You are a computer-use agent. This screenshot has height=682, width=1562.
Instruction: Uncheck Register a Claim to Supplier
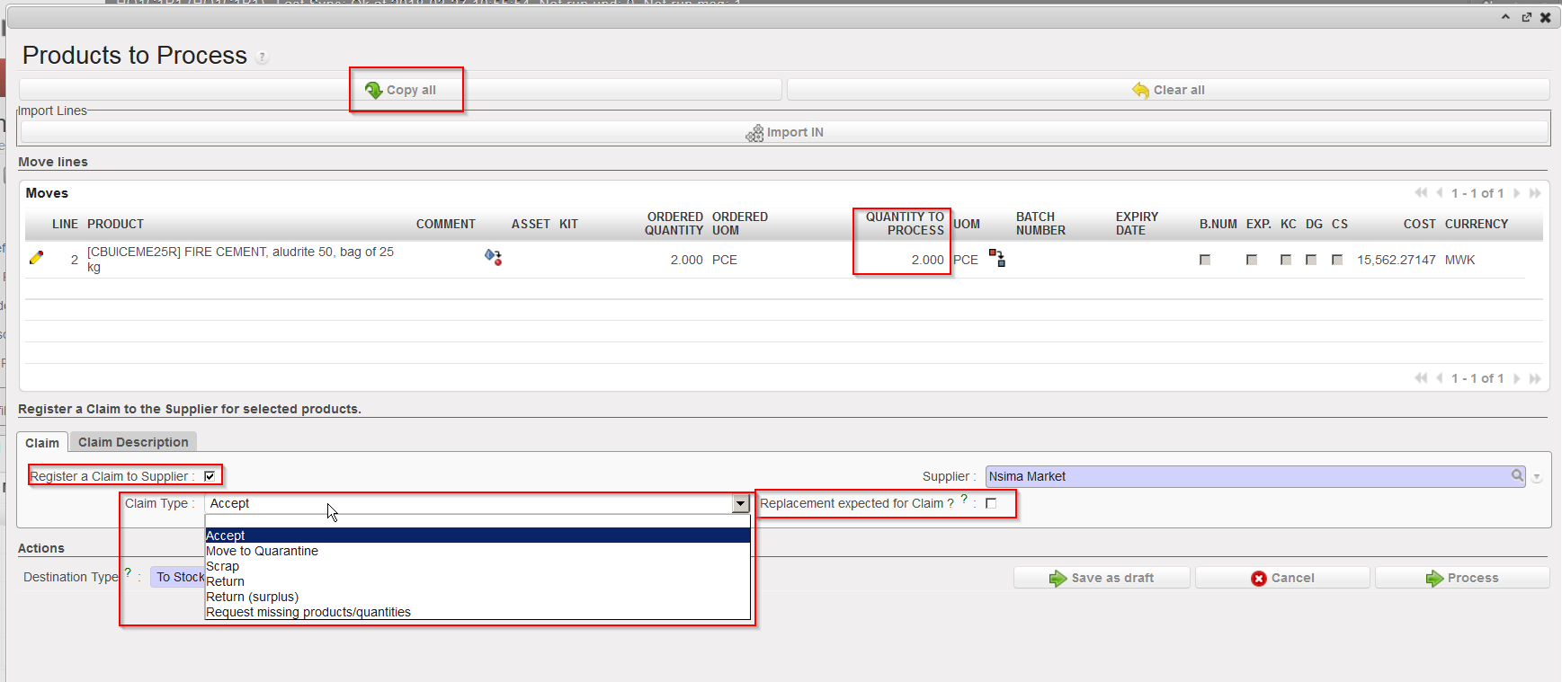tap(210, 476)
